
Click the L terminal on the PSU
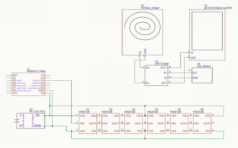pos(21,115)
